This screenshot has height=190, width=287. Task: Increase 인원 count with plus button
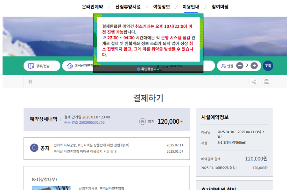254,66
